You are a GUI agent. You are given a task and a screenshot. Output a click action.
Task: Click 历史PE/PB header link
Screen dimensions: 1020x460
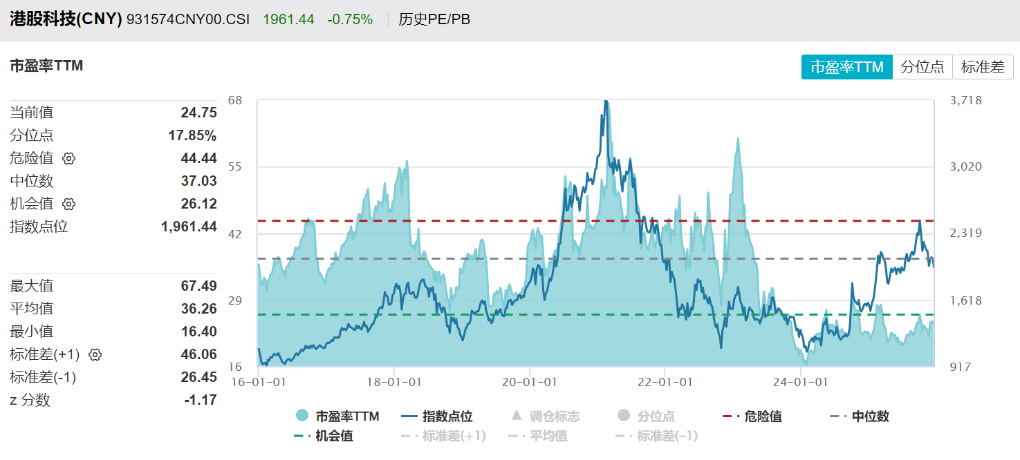(x=434, y=19)
